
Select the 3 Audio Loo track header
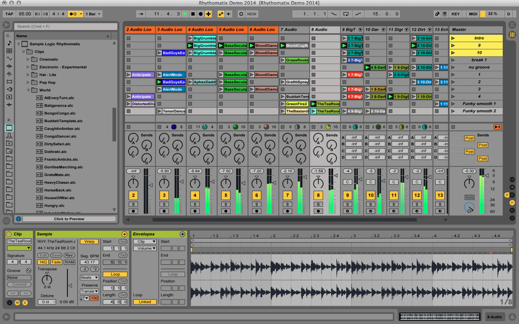pos(171,30)
